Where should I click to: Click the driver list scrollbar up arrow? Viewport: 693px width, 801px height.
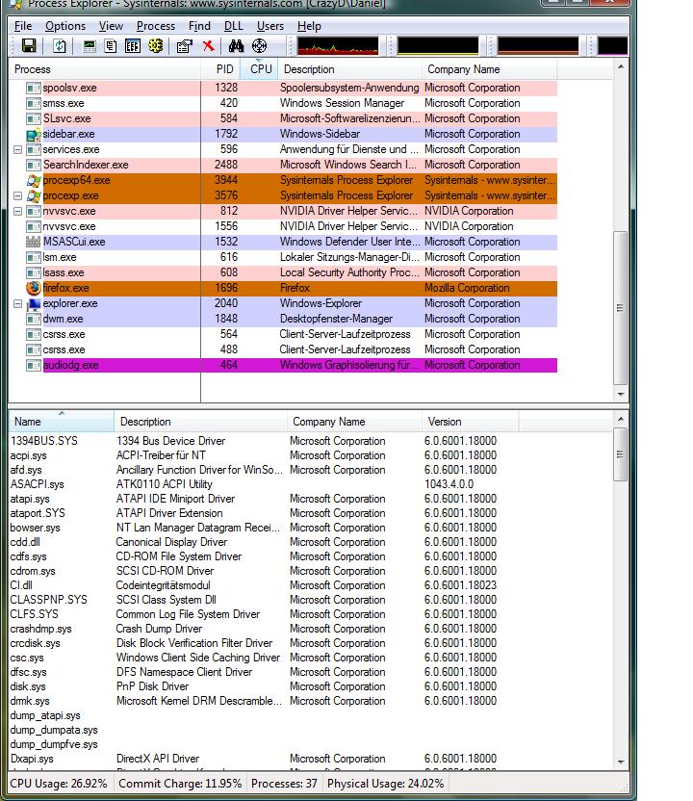(621, 419)
